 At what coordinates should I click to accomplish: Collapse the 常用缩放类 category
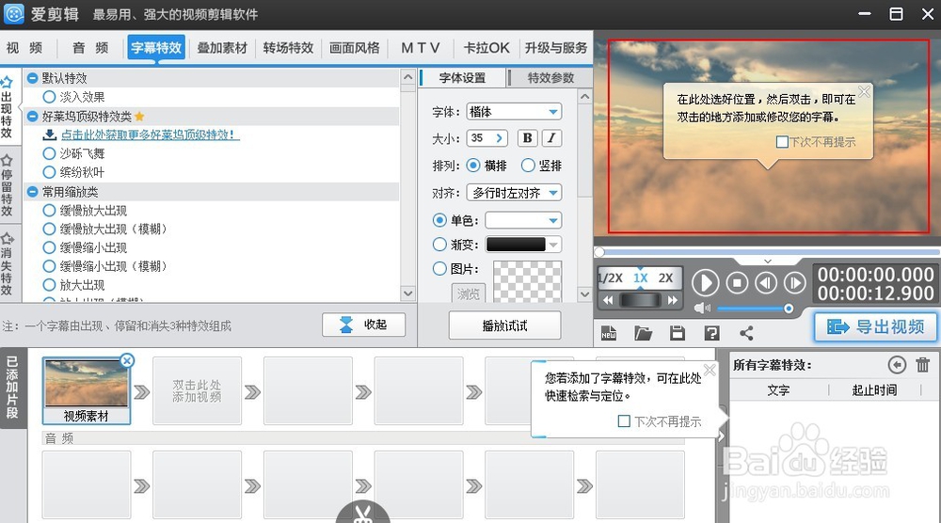(x=32, y=192)
